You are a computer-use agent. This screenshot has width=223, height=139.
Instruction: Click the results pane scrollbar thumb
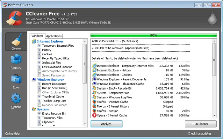[x=214, y=60]
